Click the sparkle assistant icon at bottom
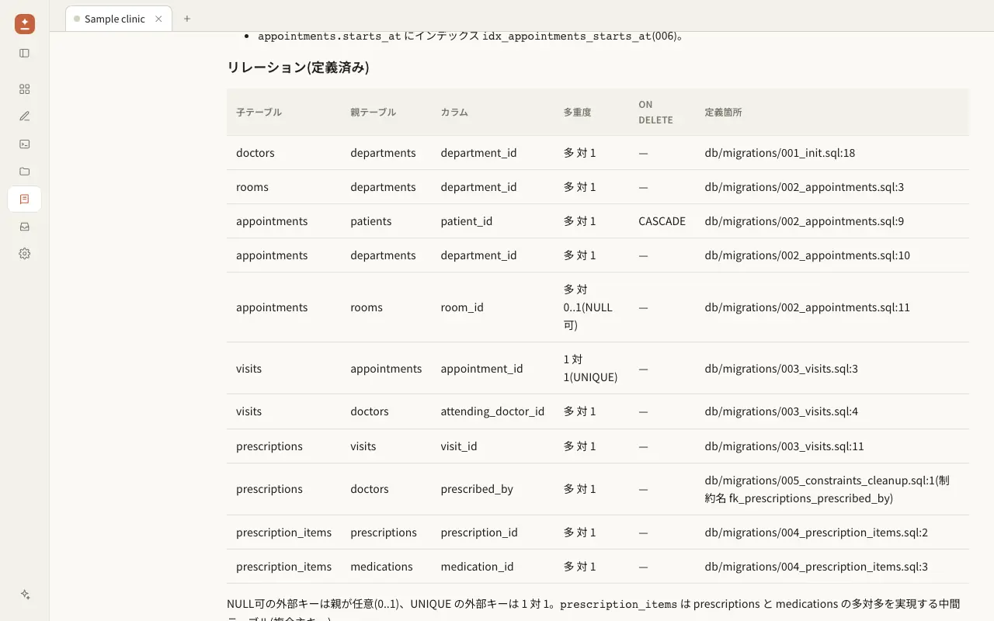Image resolution: width=994 pixels, height=621 pixels. point(25,595)
